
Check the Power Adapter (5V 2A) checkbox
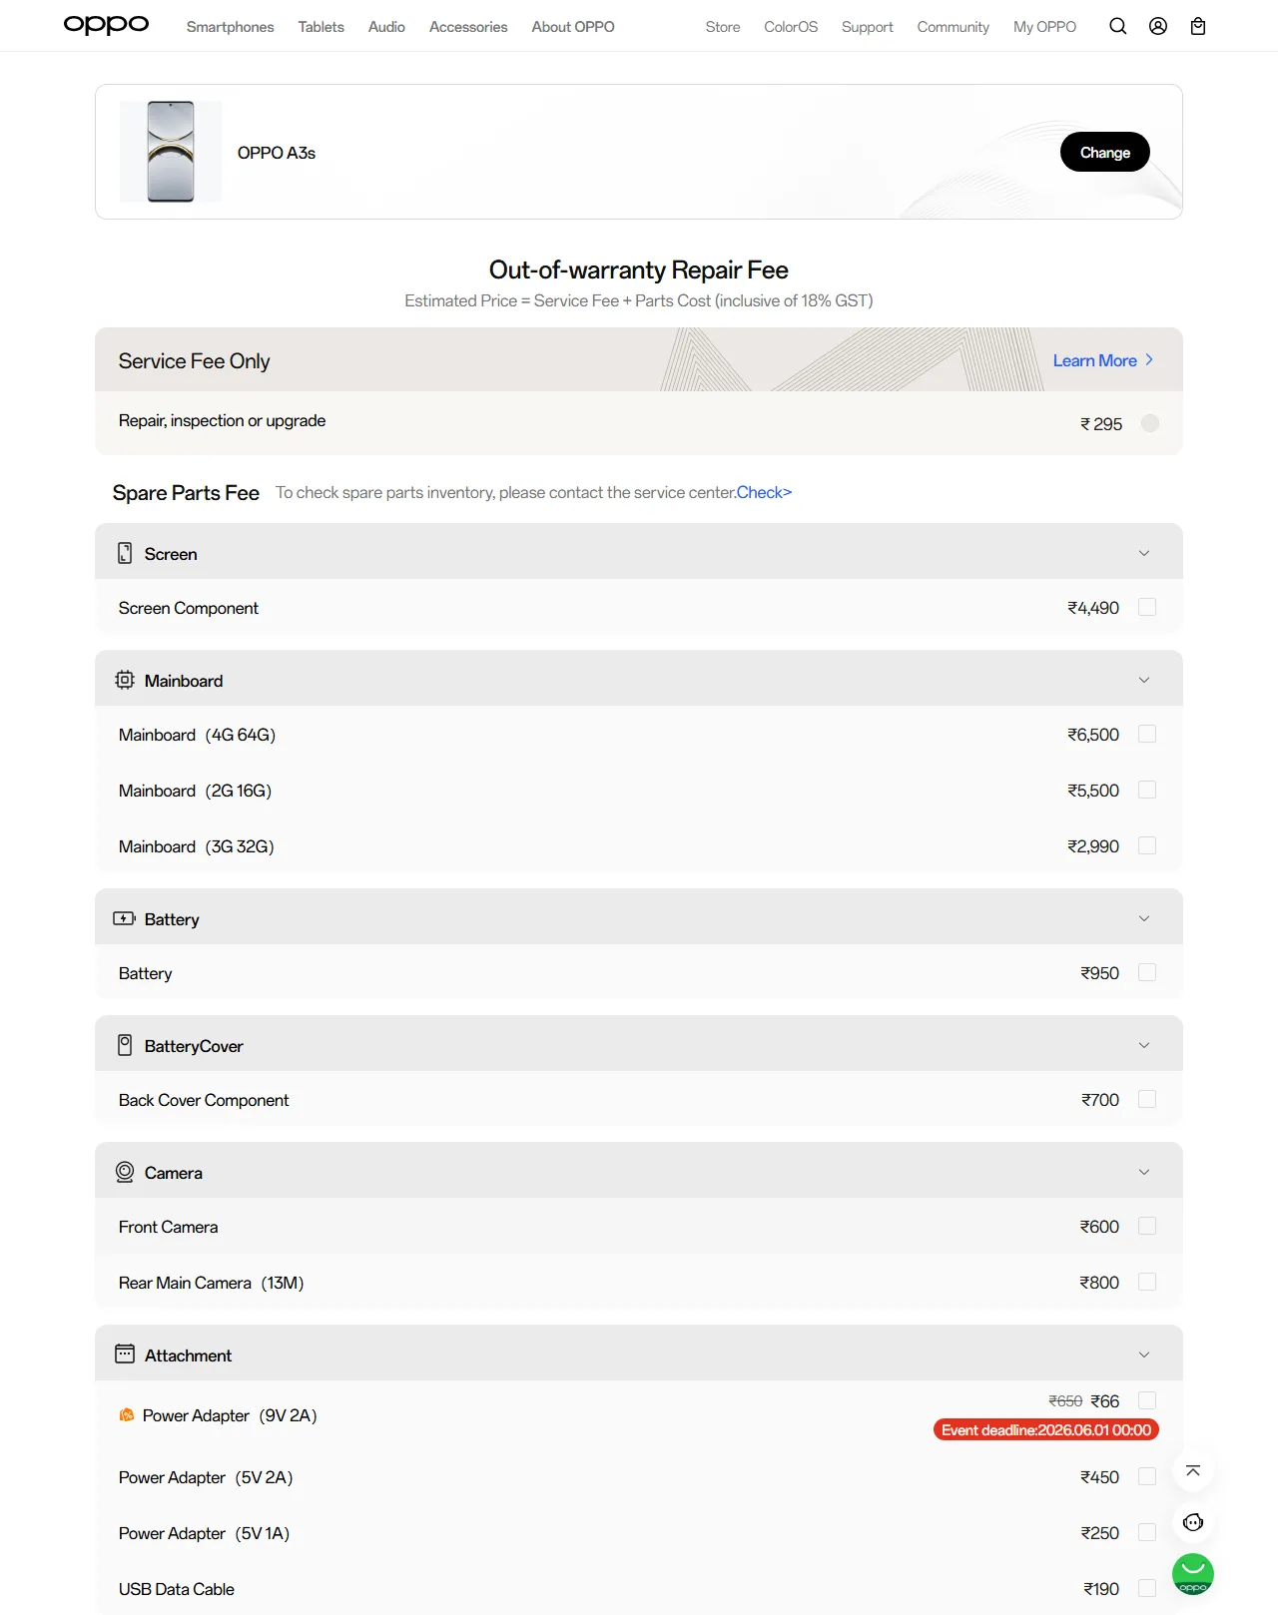tap(1147, 1476)
